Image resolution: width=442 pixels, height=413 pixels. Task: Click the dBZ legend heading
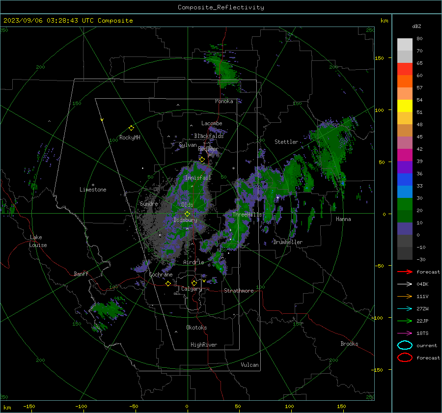(416, 26)
